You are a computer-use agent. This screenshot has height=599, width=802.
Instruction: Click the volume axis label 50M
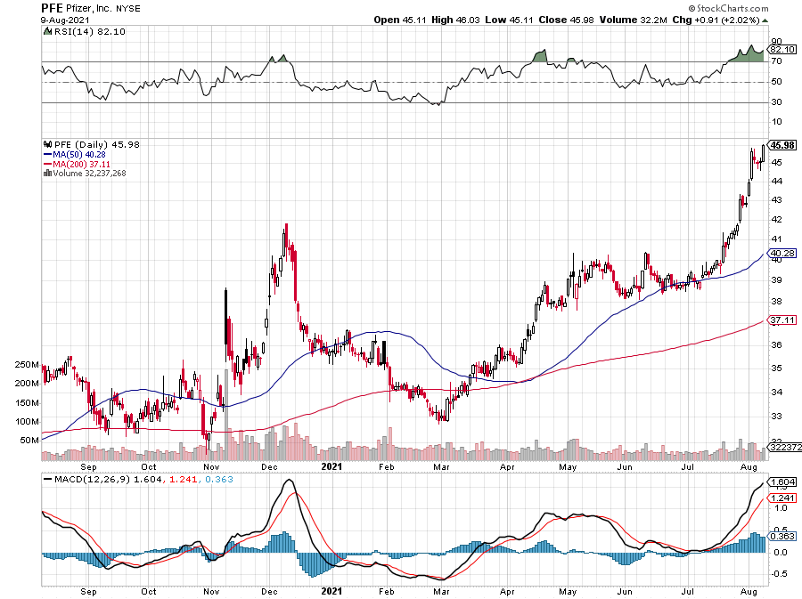[x=29, y=441]
